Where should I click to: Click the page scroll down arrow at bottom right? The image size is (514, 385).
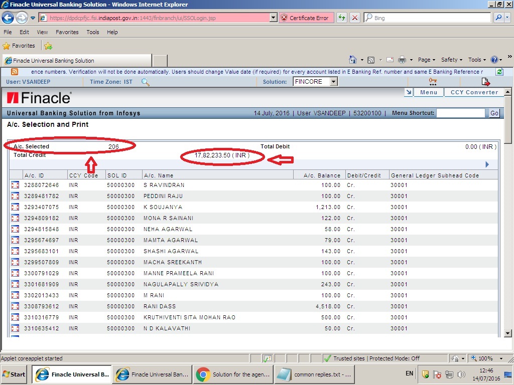[508, 333]
